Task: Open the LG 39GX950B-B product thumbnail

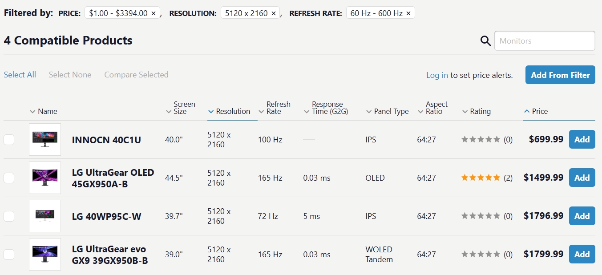Action: [45, 254]
